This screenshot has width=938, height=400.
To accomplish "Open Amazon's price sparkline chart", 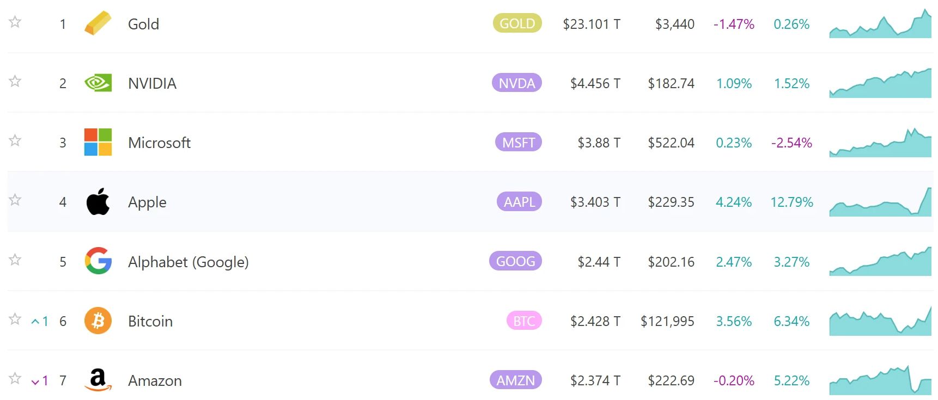I will coord(880,381).
